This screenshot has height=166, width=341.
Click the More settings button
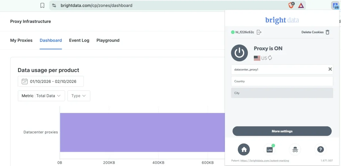(282, 131)
